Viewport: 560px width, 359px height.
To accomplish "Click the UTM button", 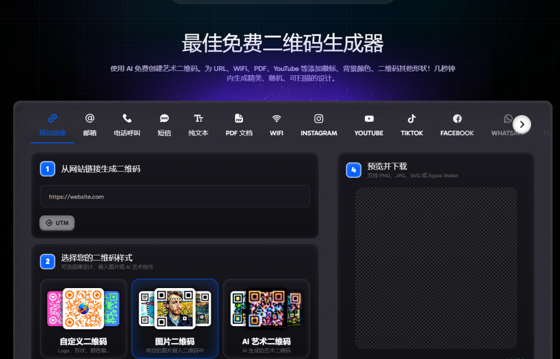I will (57, 223).
